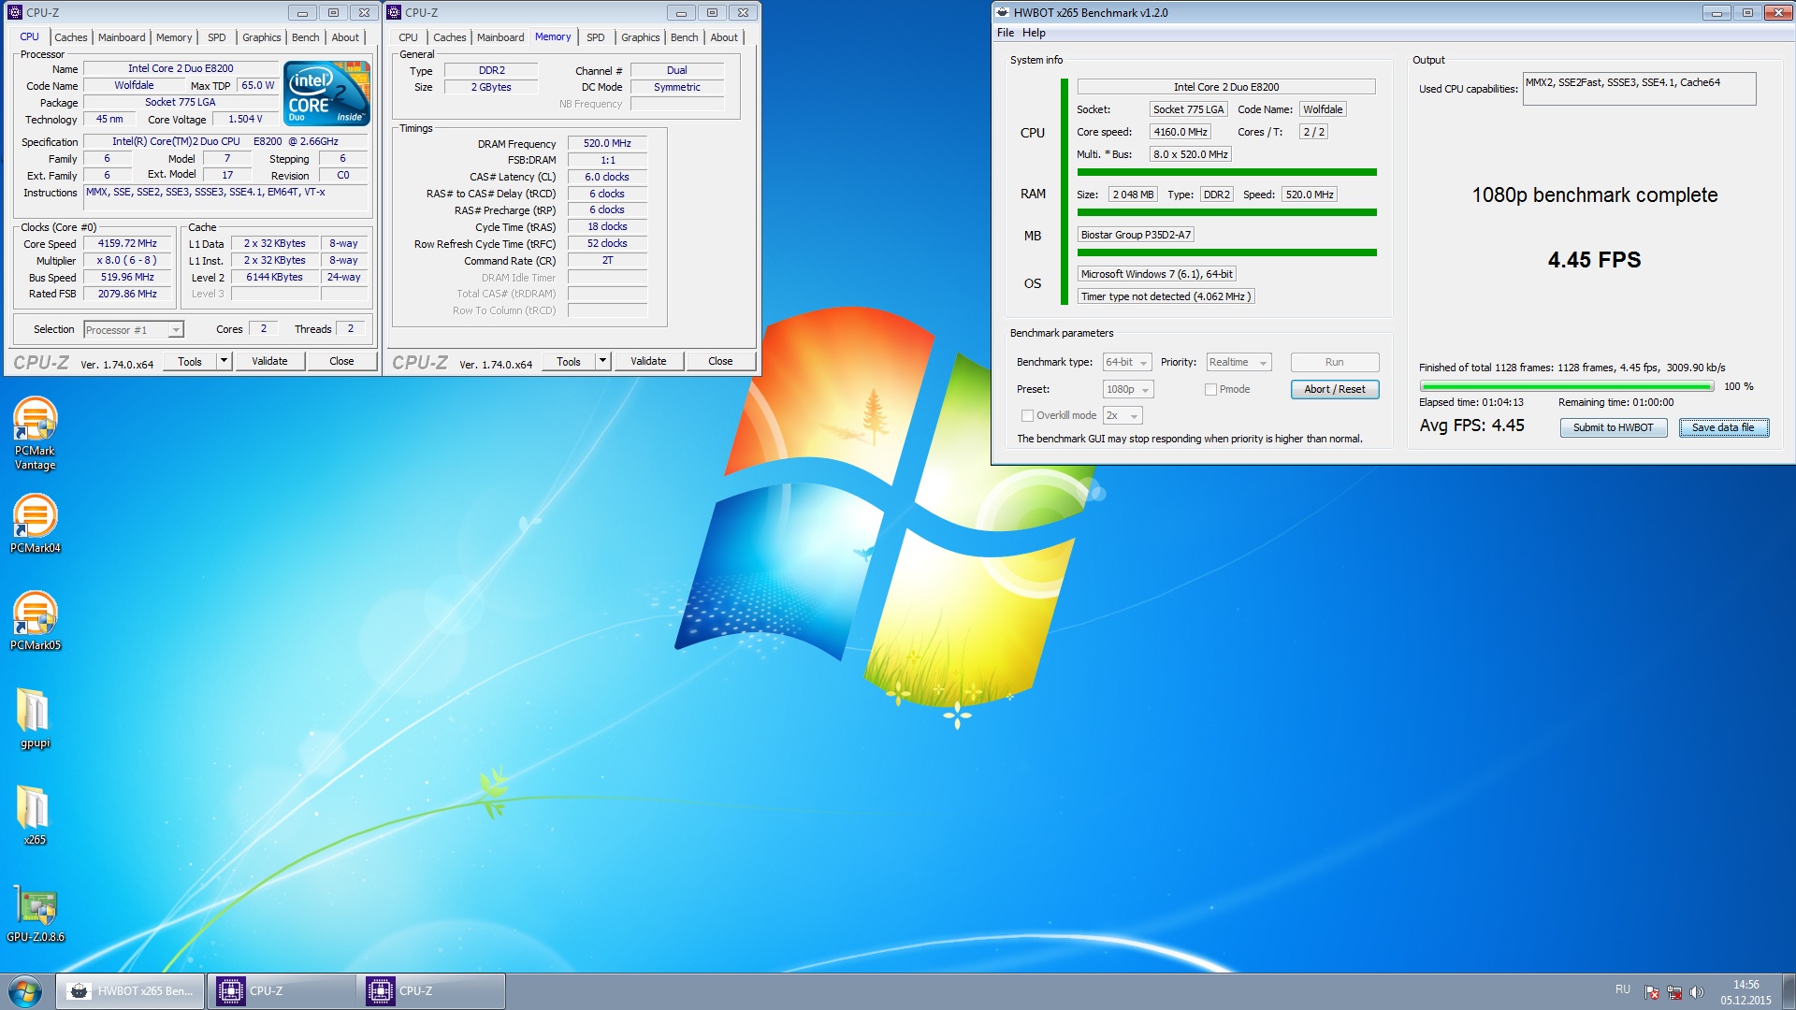This screenshot has width=1796, height=1010.
Task: Click the Rated FSB 2079.86 MHz value
Action: pyautogui.click(x=127, y=294)
